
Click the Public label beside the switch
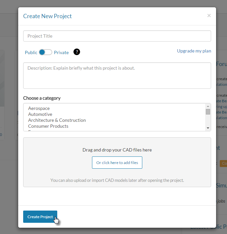pyautogui.click(x=31, y=52)
